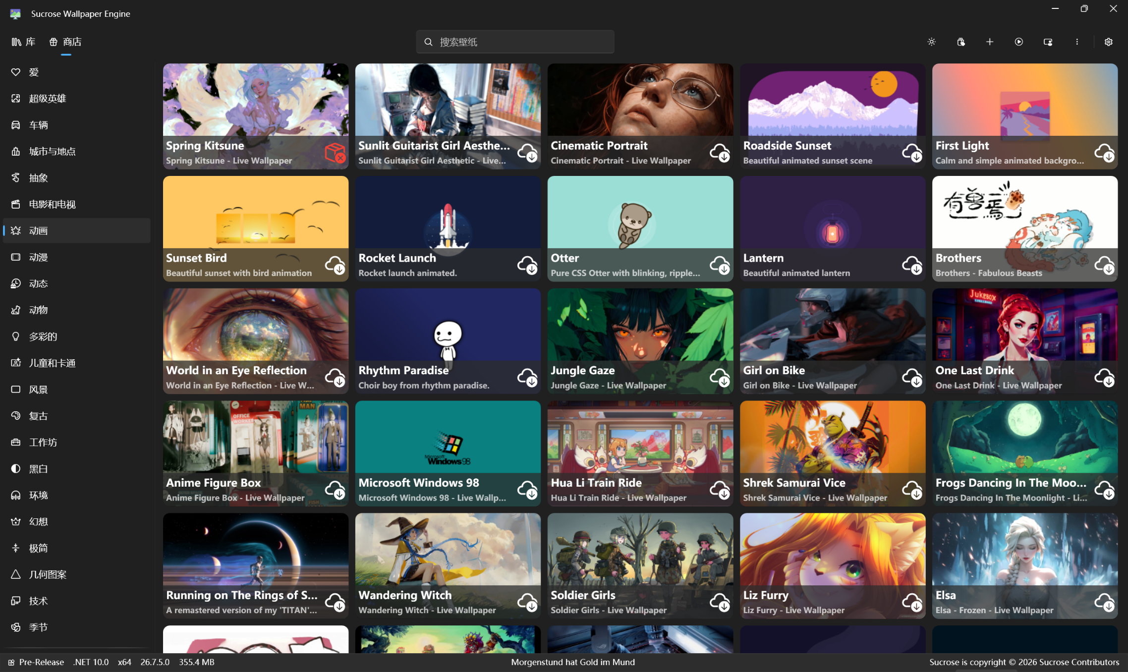Select the 多彩的 category
1128x672 pixels.
point(77,336)
